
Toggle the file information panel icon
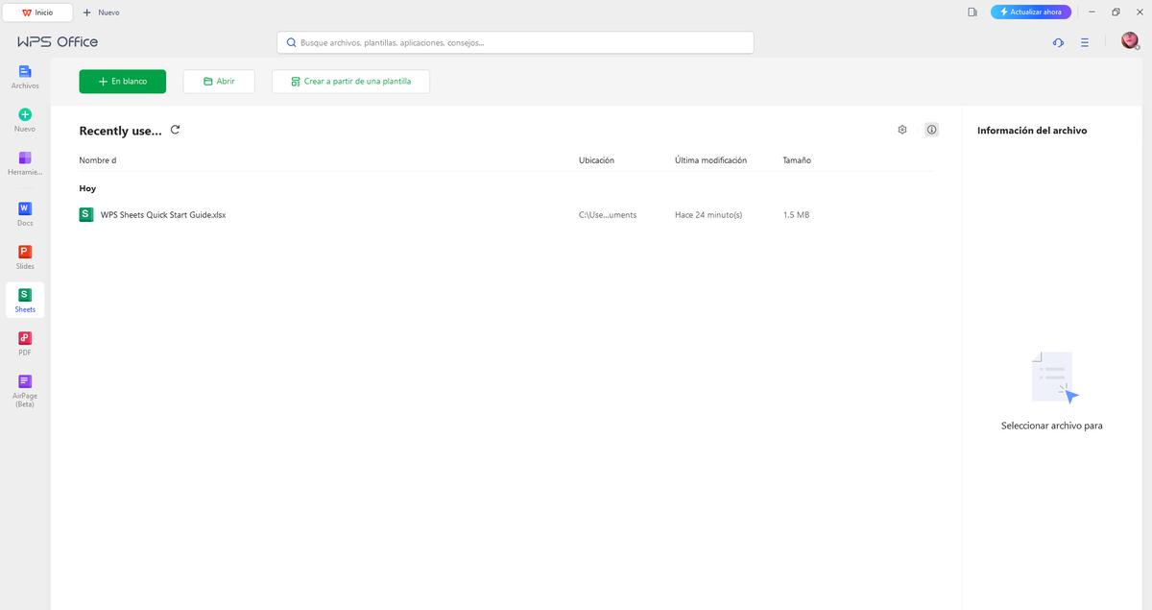tap(931, 130)
